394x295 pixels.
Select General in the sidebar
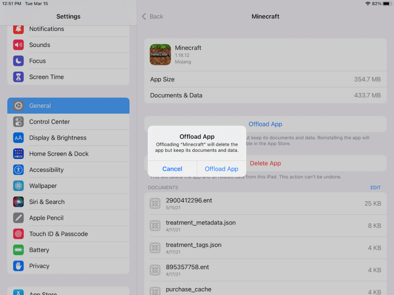click(x=68, y=106)
